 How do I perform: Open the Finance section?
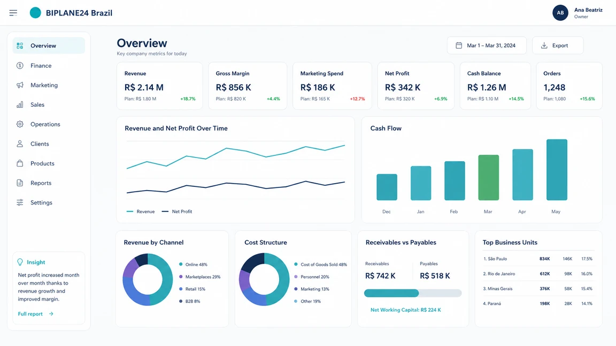click(49, 66)
